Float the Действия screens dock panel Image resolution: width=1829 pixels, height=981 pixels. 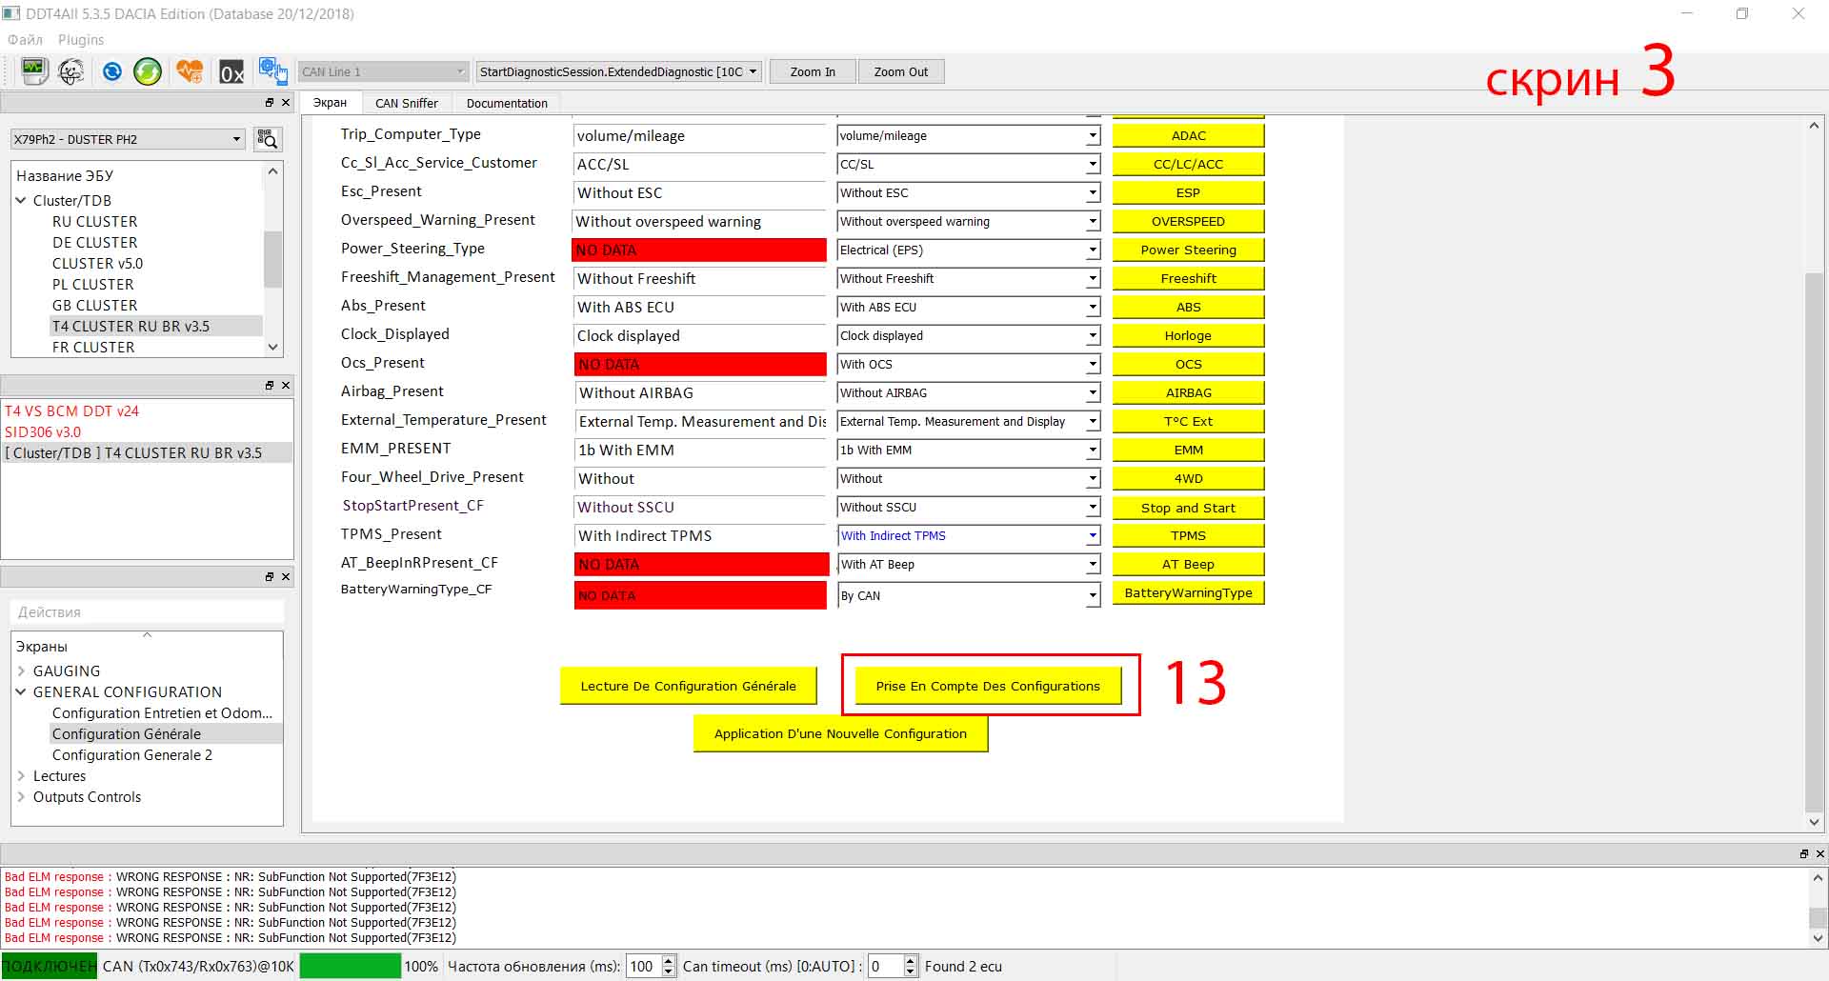(x=270, y=577)
